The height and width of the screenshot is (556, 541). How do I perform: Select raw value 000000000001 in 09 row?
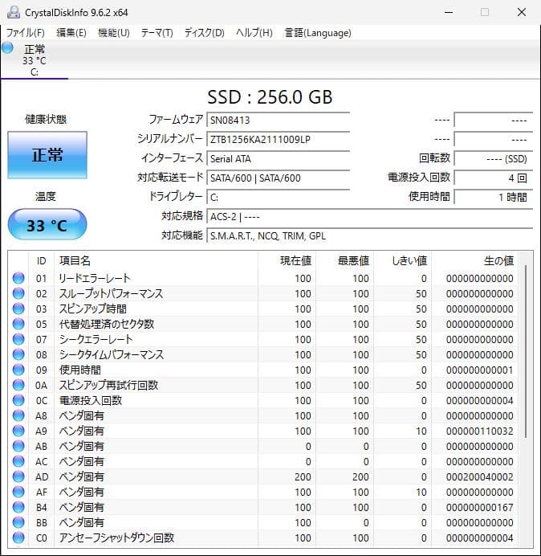click(480, 370)
